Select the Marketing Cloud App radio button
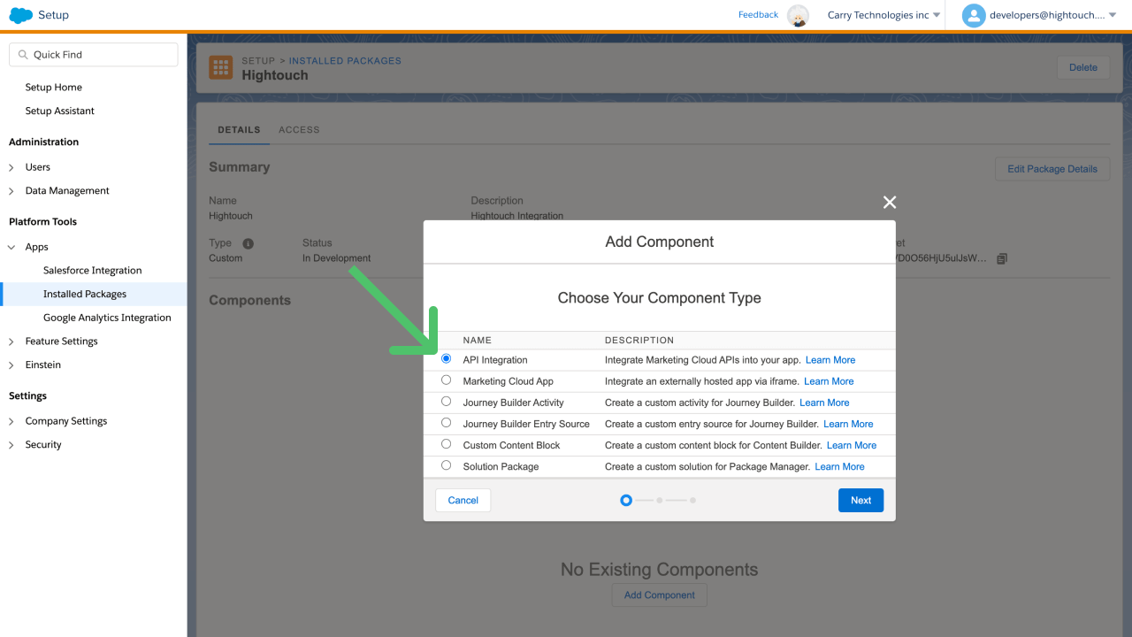The height and width of the screenshot is (637, 1132). pyautogui.click(x=446, y=380)
